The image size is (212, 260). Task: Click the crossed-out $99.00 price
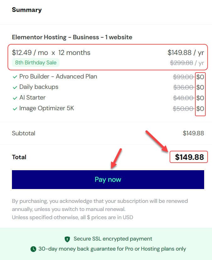183,77
